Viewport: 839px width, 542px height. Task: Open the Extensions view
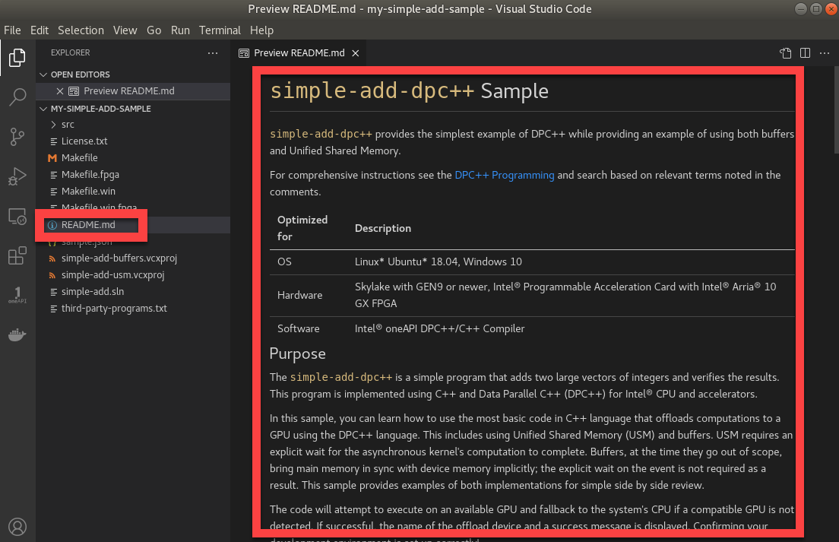tap(17, 256)
